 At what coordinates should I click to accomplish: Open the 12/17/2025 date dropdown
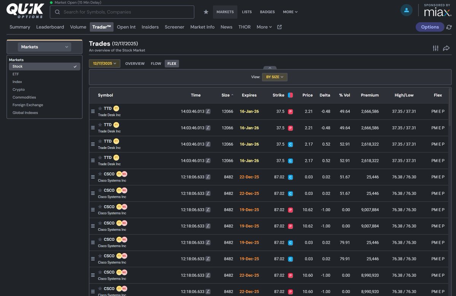point(104,63)
